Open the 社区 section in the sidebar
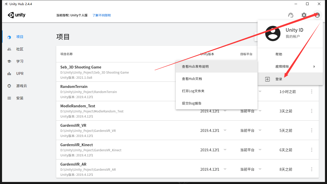Viewport: 327px width, 184px height. [20, 49]
